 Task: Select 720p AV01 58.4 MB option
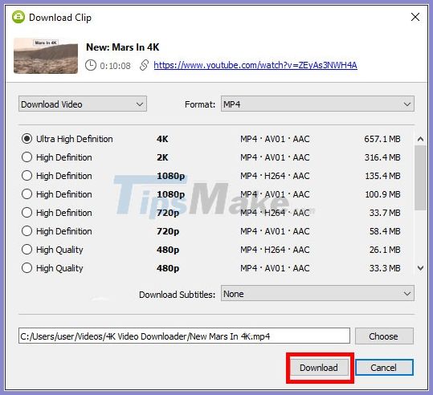pyautogui.click(x=27, y=231)
